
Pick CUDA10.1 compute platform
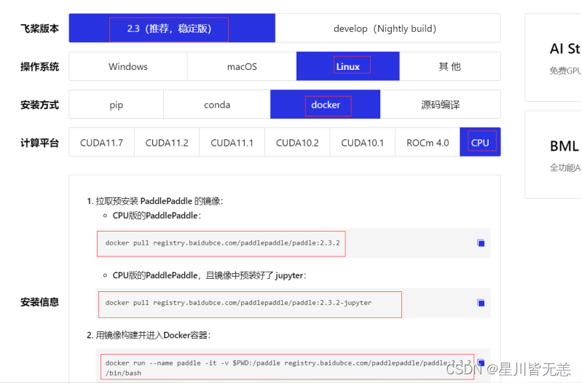tap(362, 143)
